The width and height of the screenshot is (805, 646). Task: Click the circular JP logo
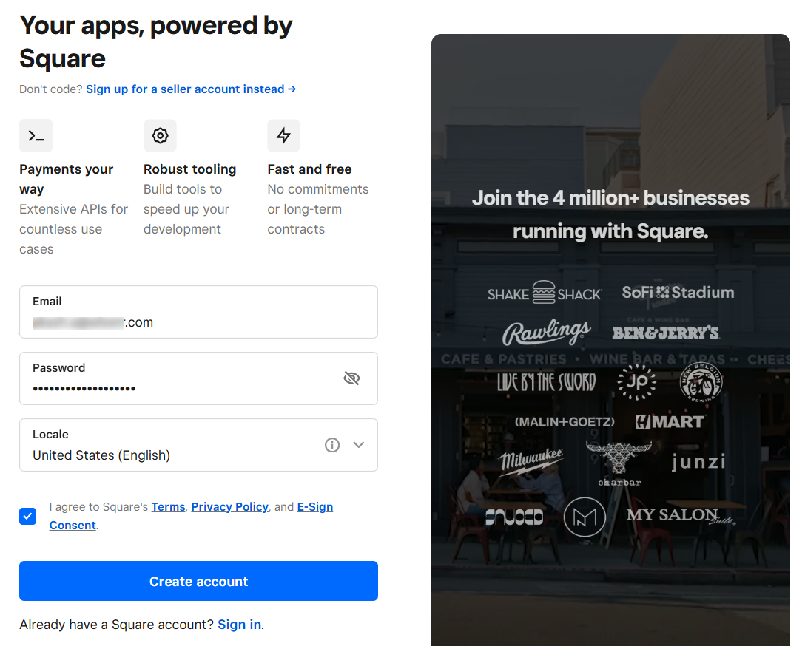pyautogui.click(x=636, y=382)
